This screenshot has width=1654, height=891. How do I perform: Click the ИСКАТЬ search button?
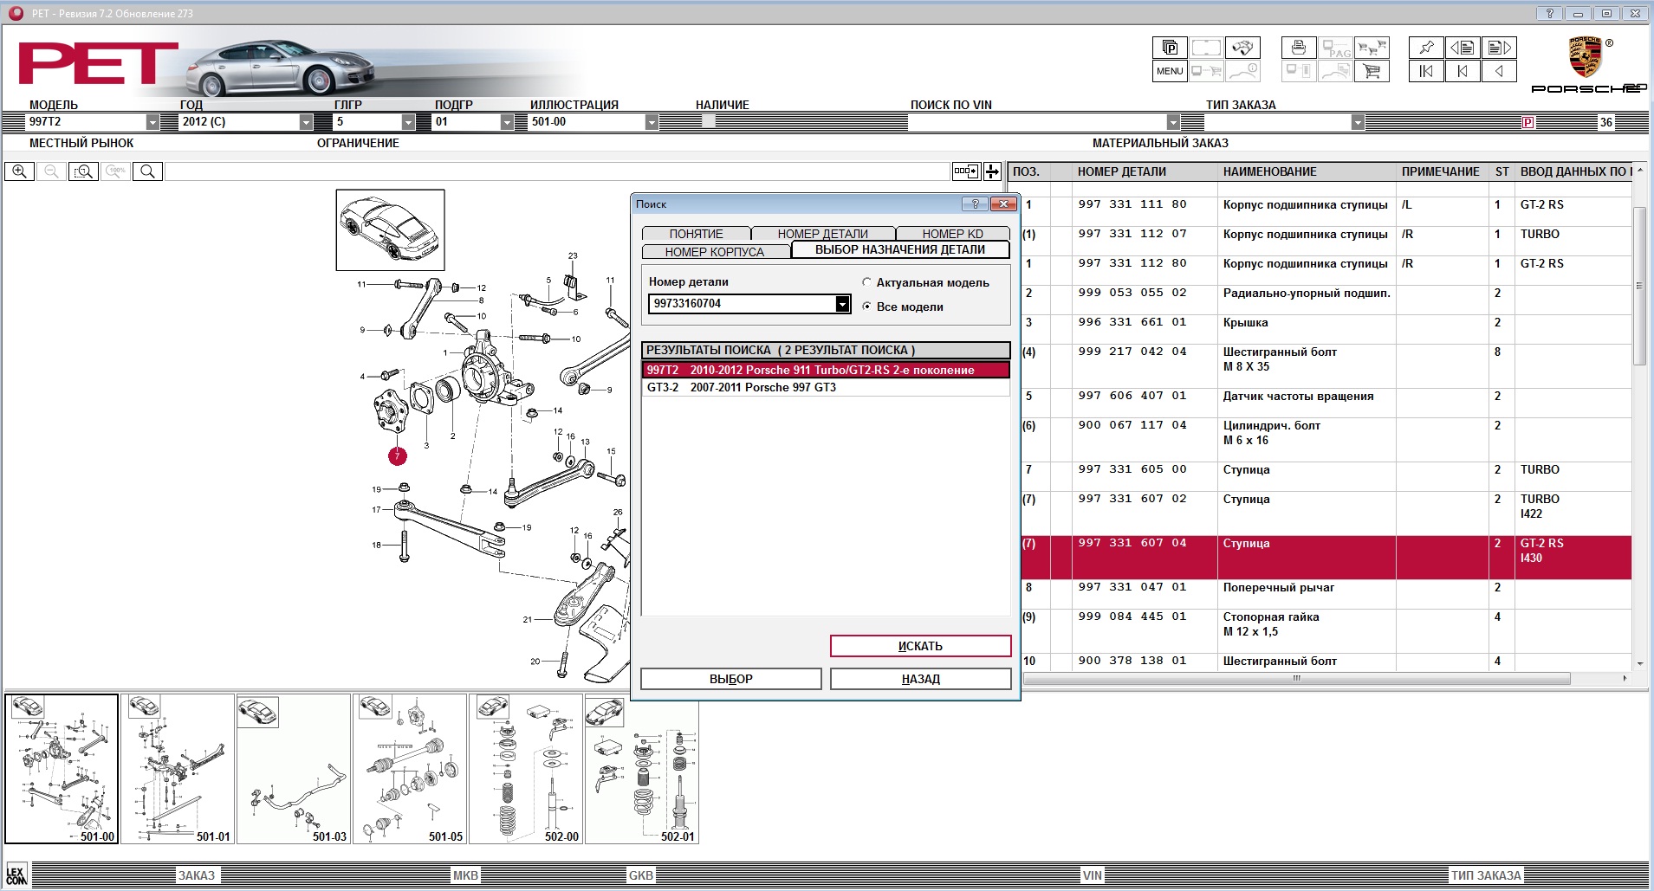pyautogui.click(x=920, y=646)
